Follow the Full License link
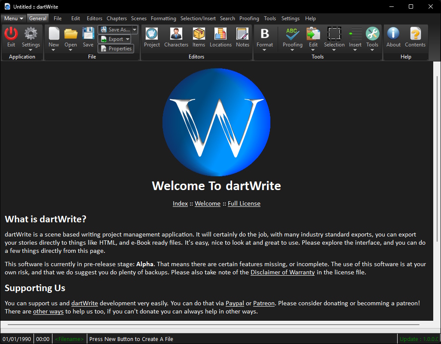 [x=244, y=203]
